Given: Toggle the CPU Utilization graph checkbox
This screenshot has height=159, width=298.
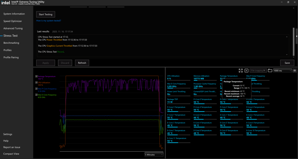Looking at the screenshot, I should tap(36, 83).
